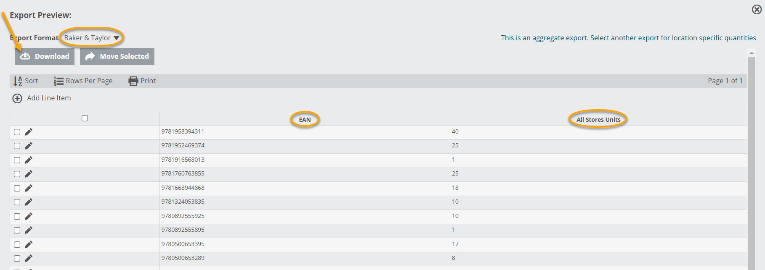Image resolution: width=765 pixels, height=270 pixels.
Task: Edit row with EAN 9781958394311 using pencil
Action: 29,132
